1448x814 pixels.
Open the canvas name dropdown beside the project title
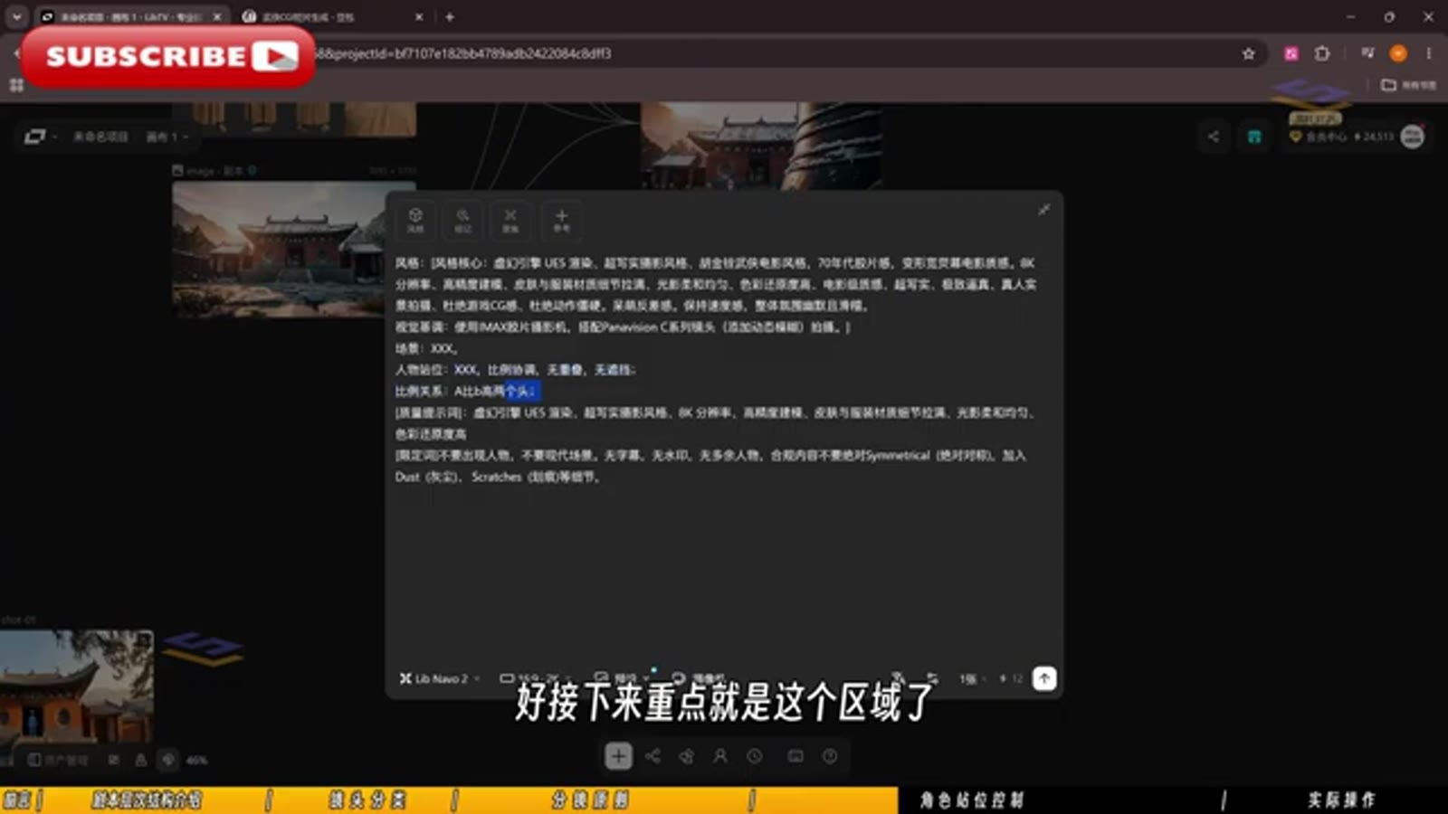[x=167, y=137]
